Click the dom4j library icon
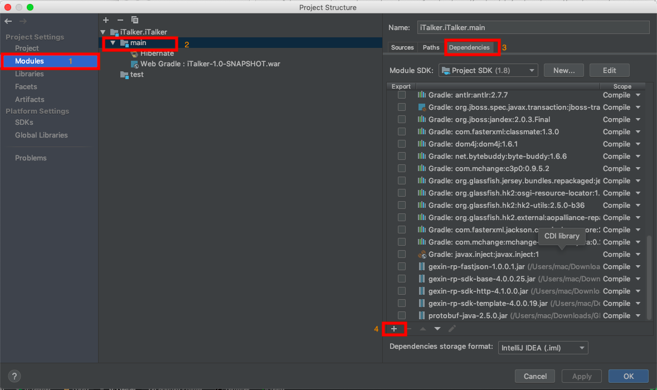The image size is (657, 390). pos(422,144)
